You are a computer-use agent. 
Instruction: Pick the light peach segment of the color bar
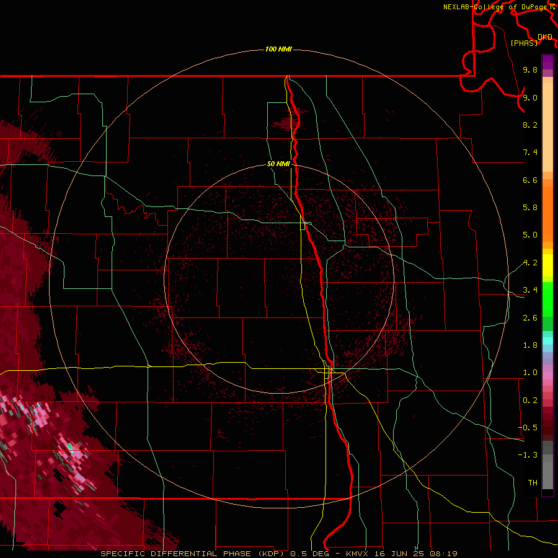[x=547, y=127]
